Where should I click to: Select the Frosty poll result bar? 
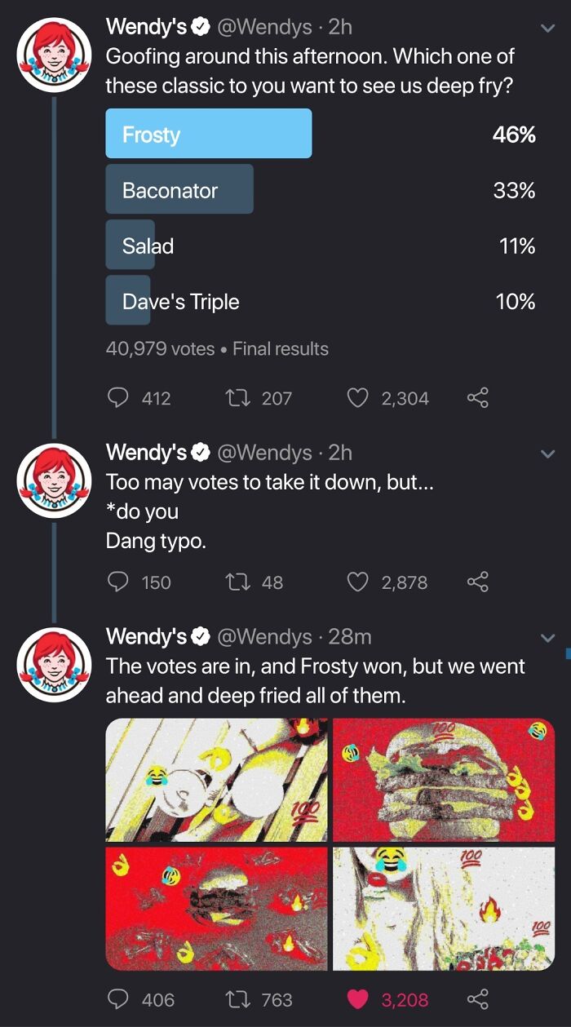click(208, 133)
